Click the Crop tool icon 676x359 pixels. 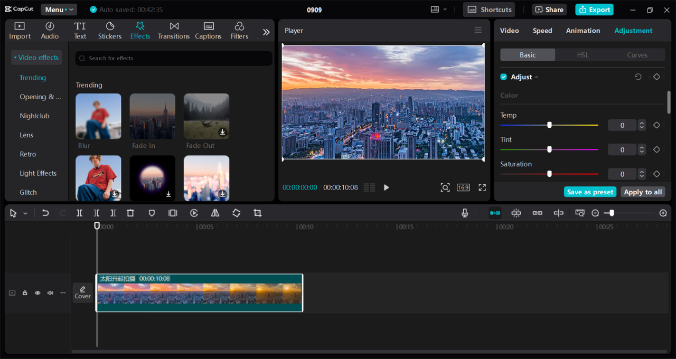pyautogui.click(x=257, y=213)
